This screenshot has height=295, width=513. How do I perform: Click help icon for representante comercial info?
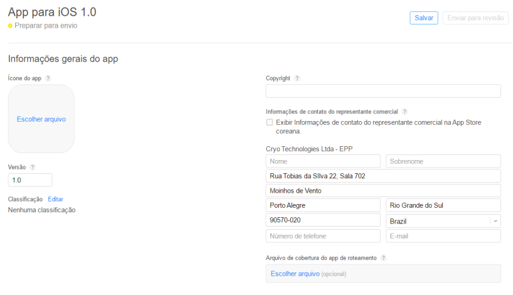click(405, 112)
